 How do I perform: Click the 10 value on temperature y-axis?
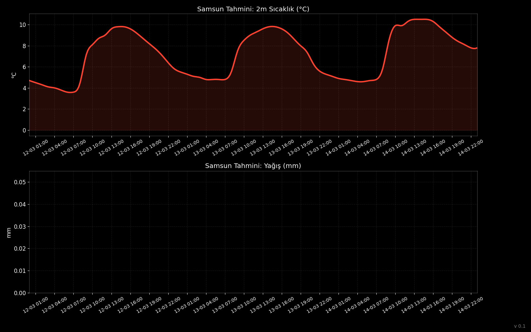[x=22, y=25]
